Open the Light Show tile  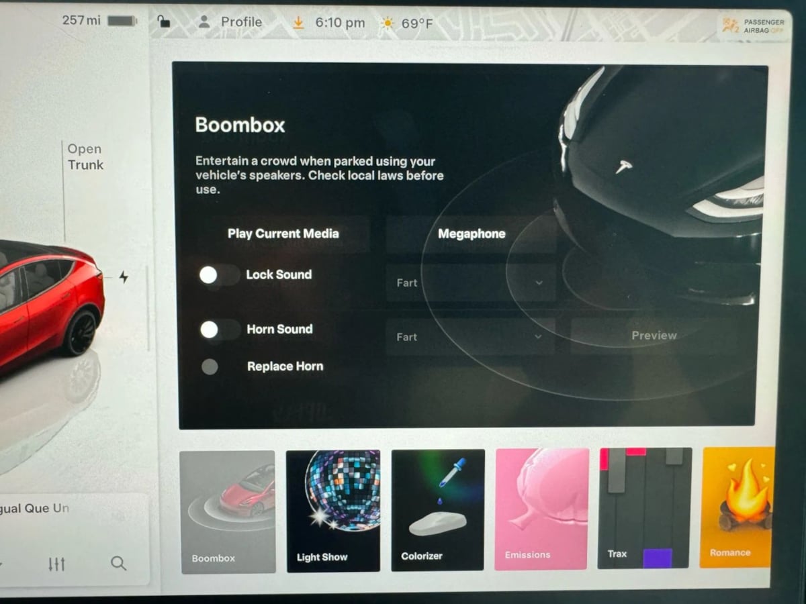(333, 510)
